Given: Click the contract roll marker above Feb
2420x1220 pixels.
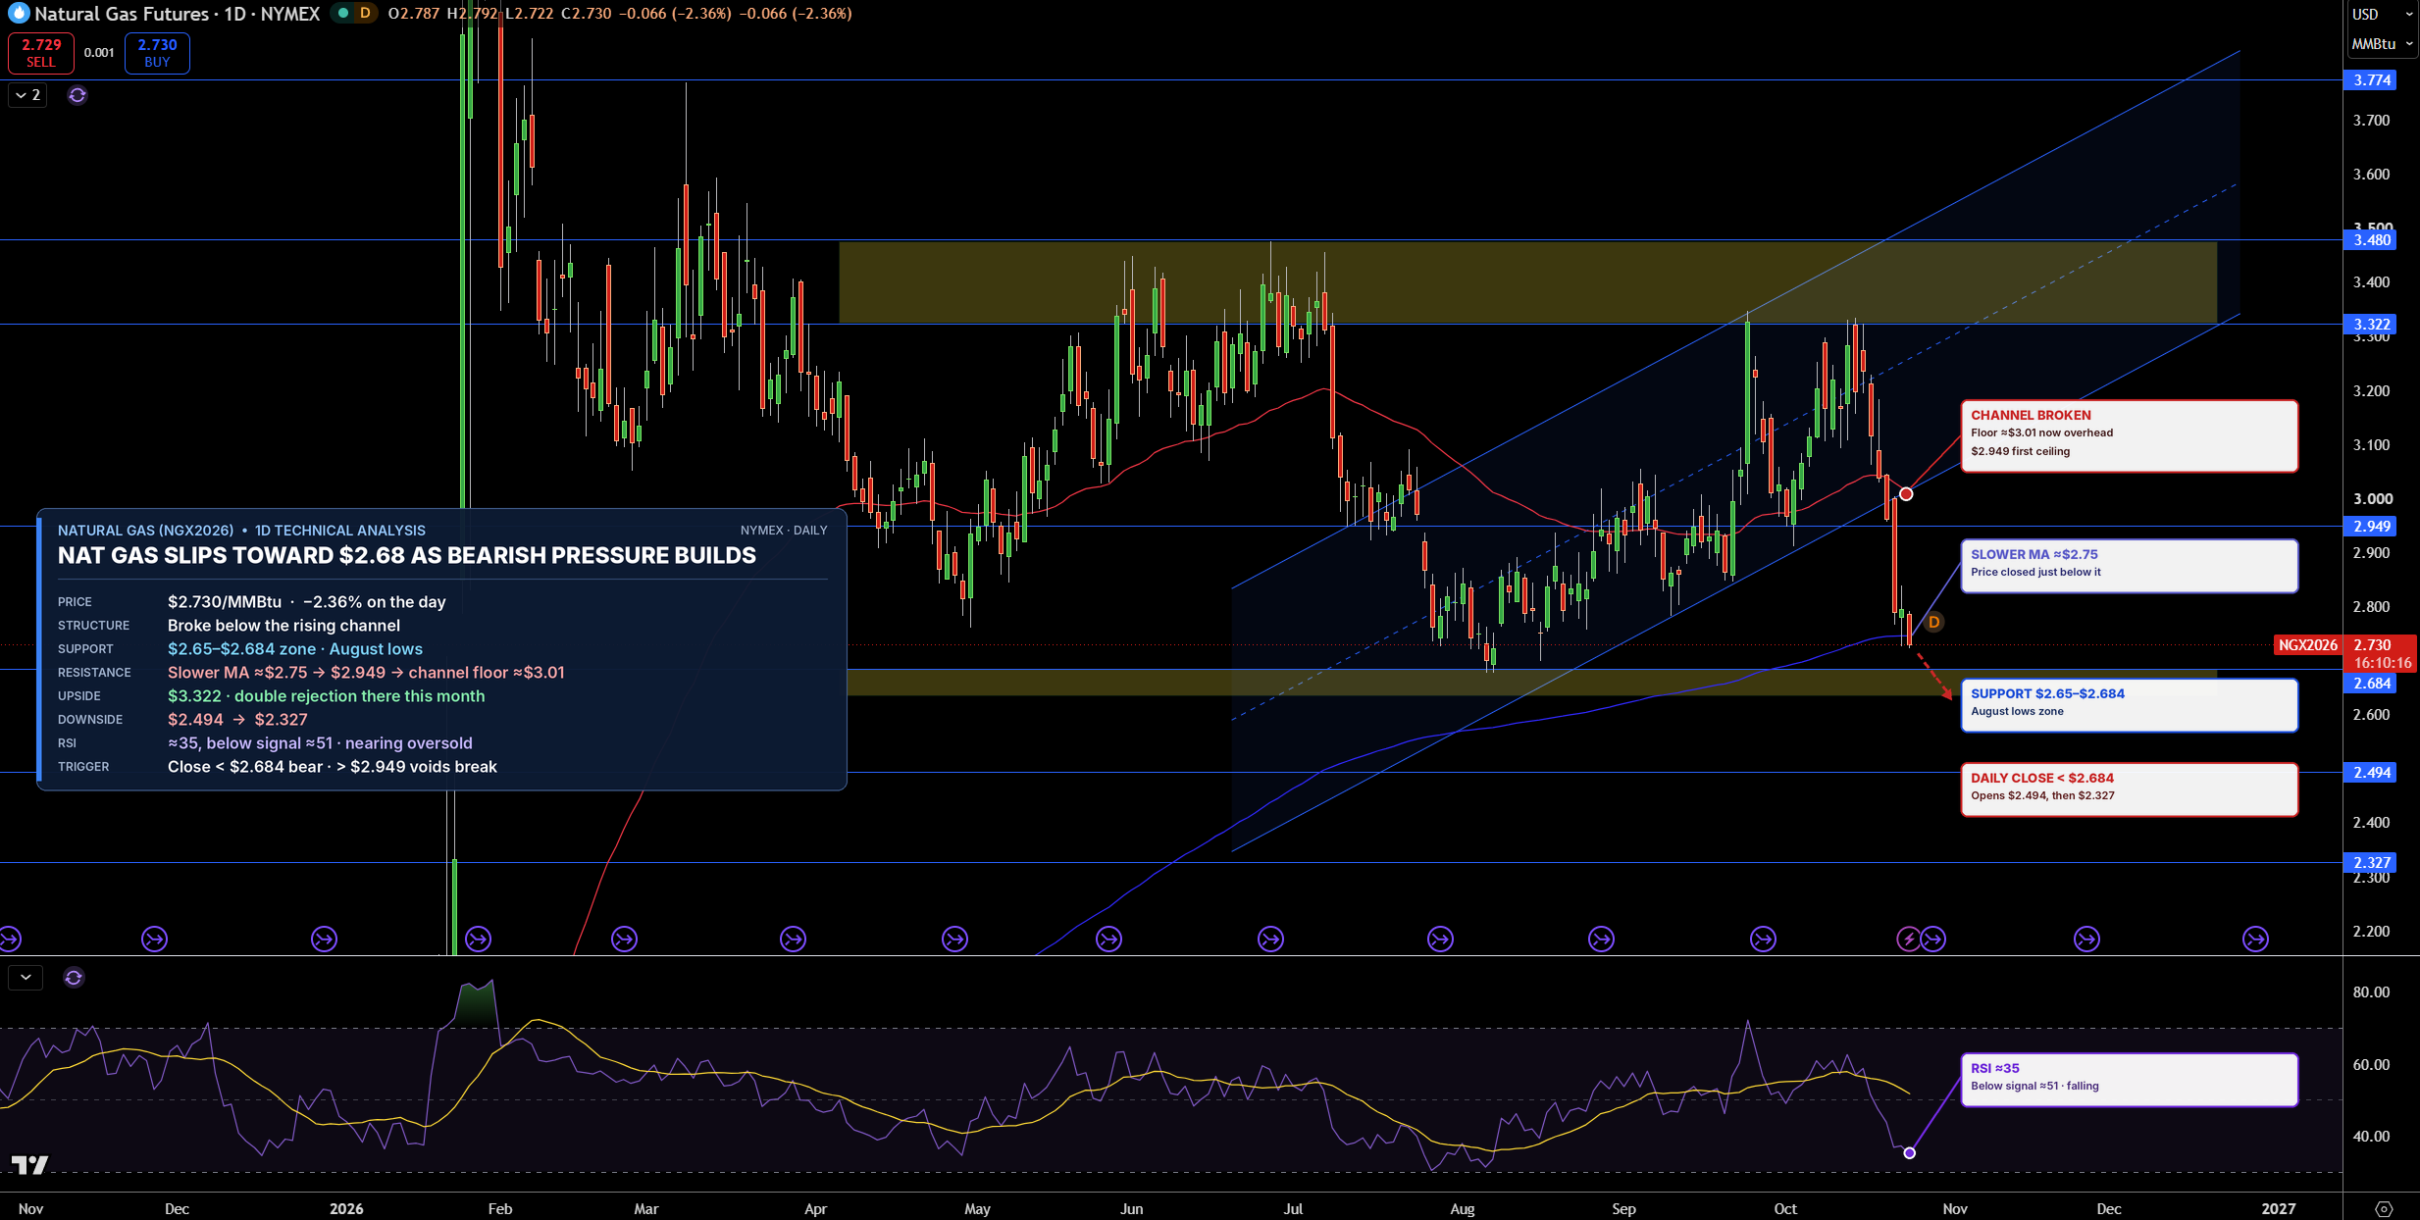Looking at the screenshot, I should (x=478, y=940).
